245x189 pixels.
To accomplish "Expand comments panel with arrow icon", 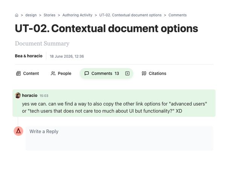I will 127,73.
